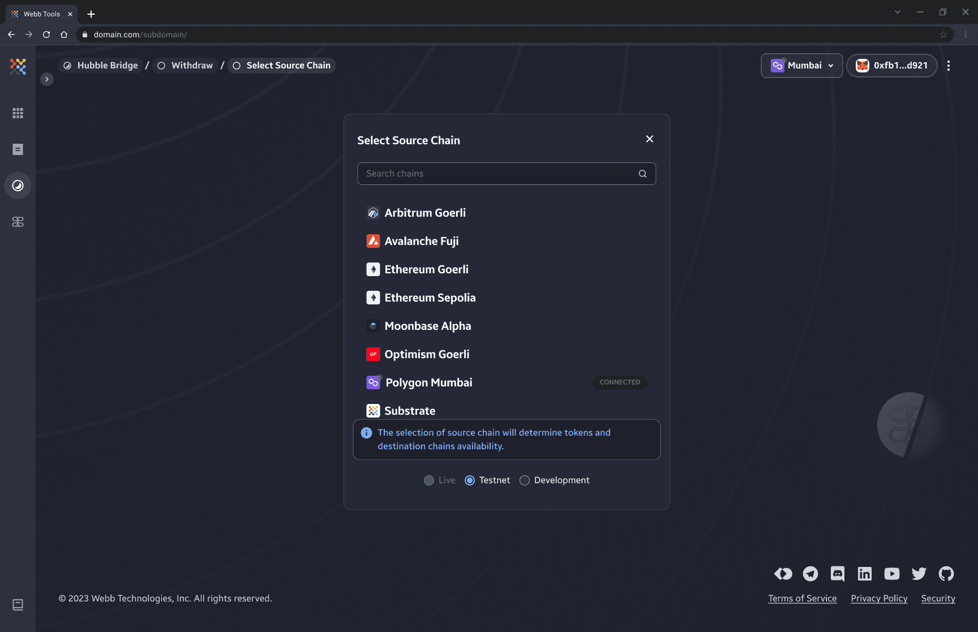Select the Live network radio button

pyautogui.click(x=429, y=480)
